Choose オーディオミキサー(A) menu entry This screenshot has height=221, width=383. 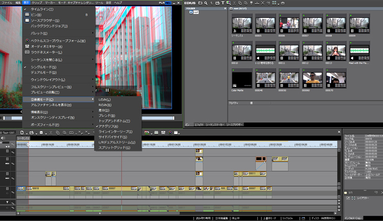pos(58,46)
